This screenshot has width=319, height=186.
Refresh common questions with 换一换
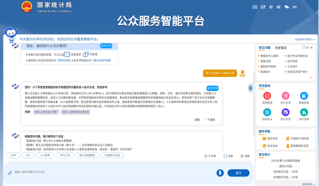(x=307, y=48)
